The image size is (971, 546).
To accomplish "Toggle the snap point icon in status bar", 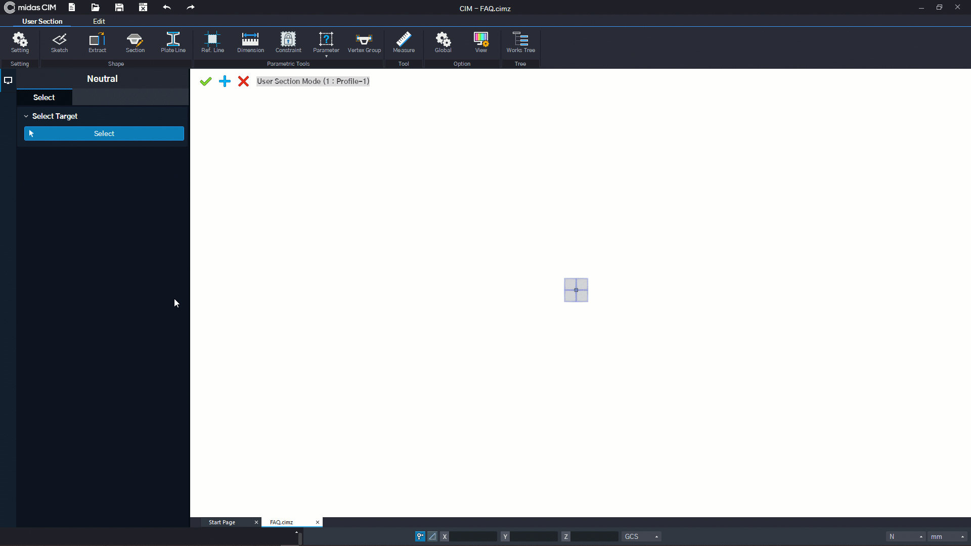I will 420,536.
